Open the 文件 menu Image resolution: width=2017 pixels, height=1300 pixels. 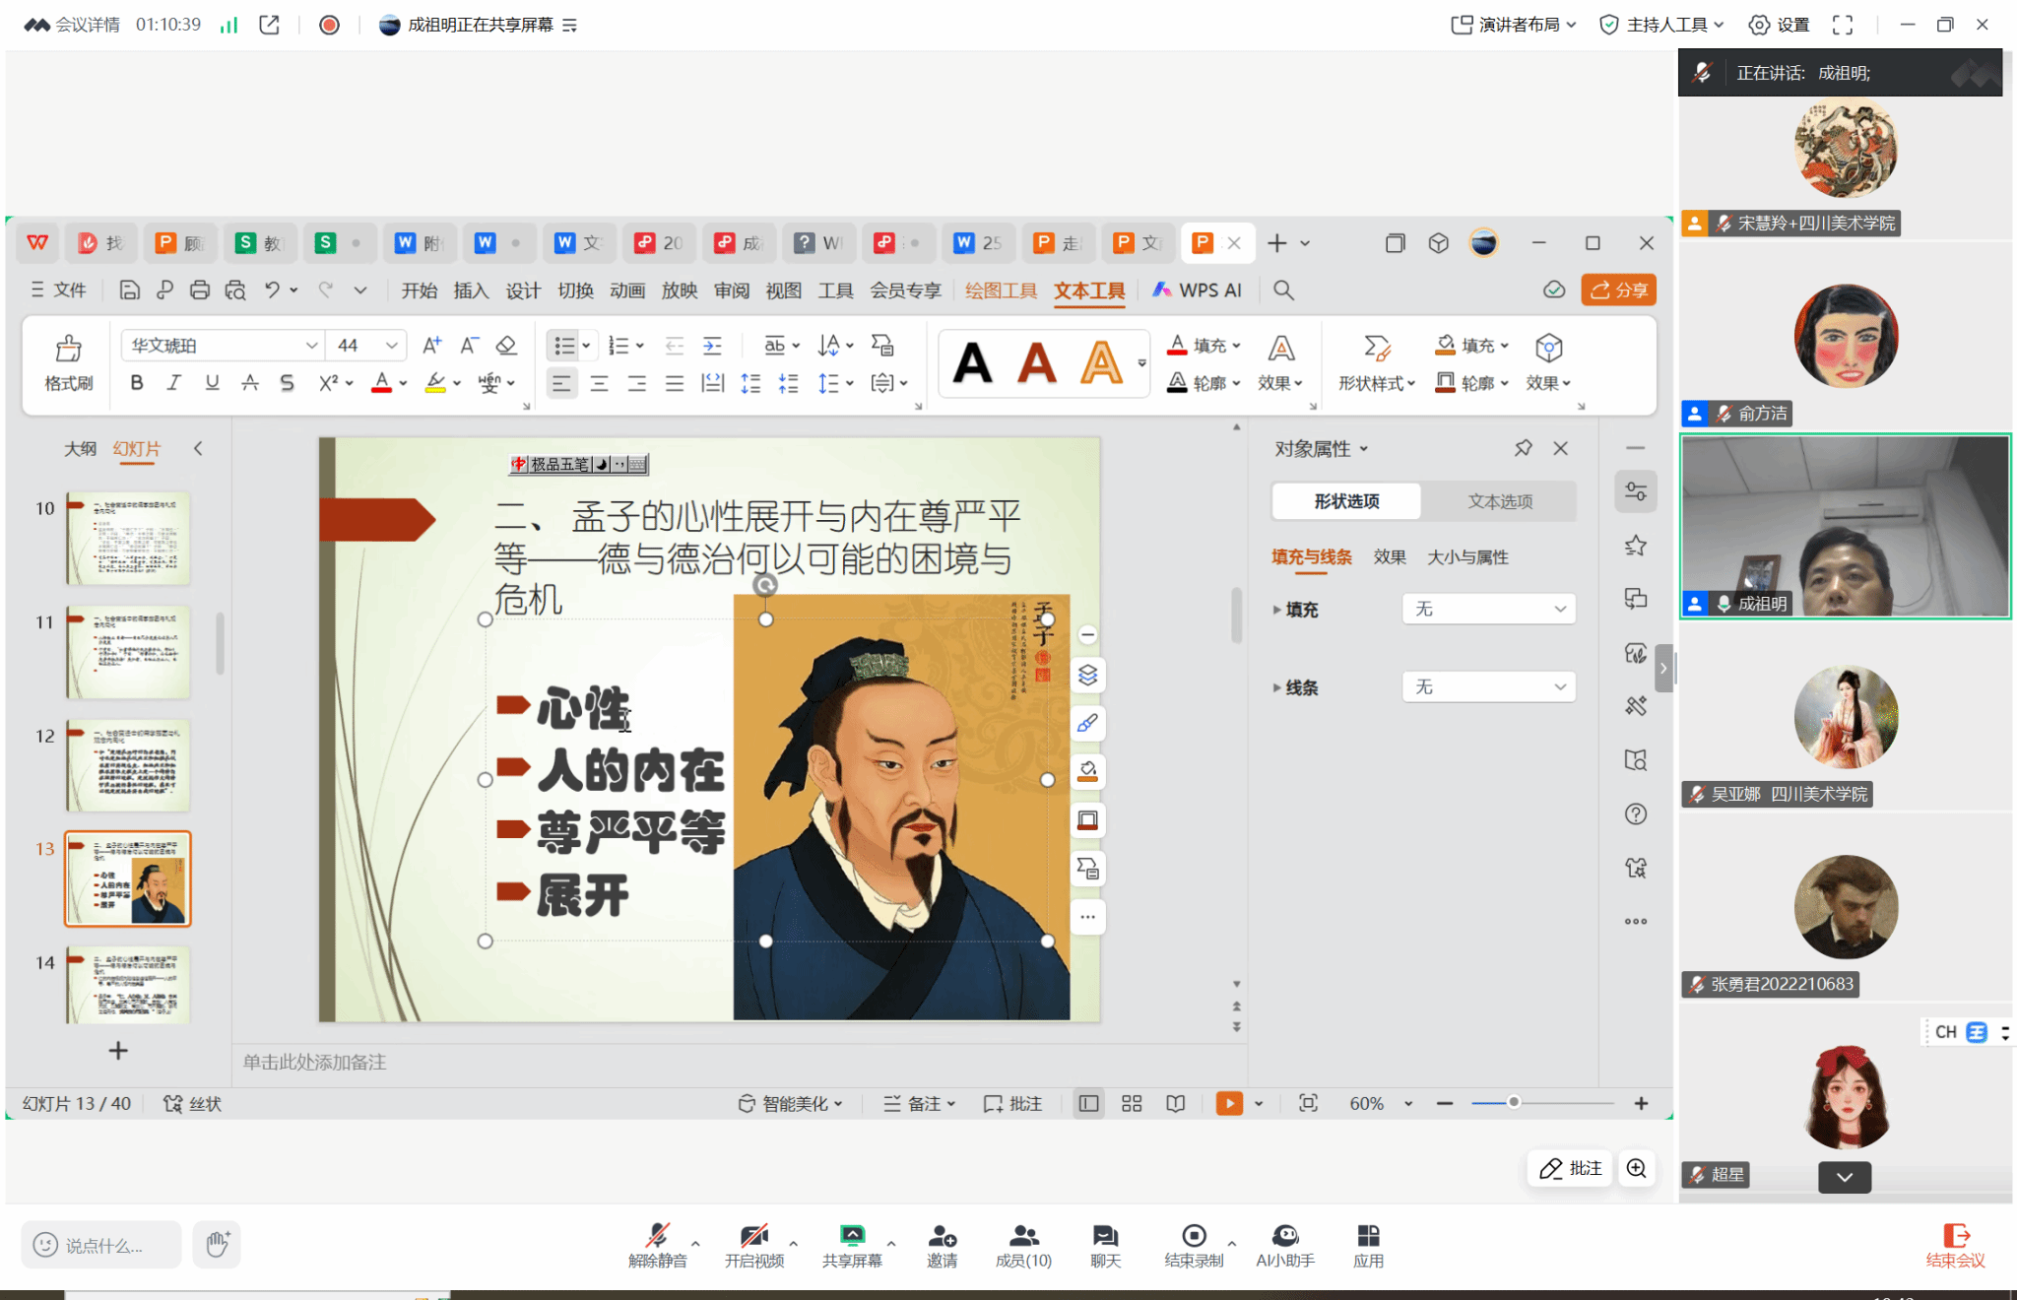(59, 291)
